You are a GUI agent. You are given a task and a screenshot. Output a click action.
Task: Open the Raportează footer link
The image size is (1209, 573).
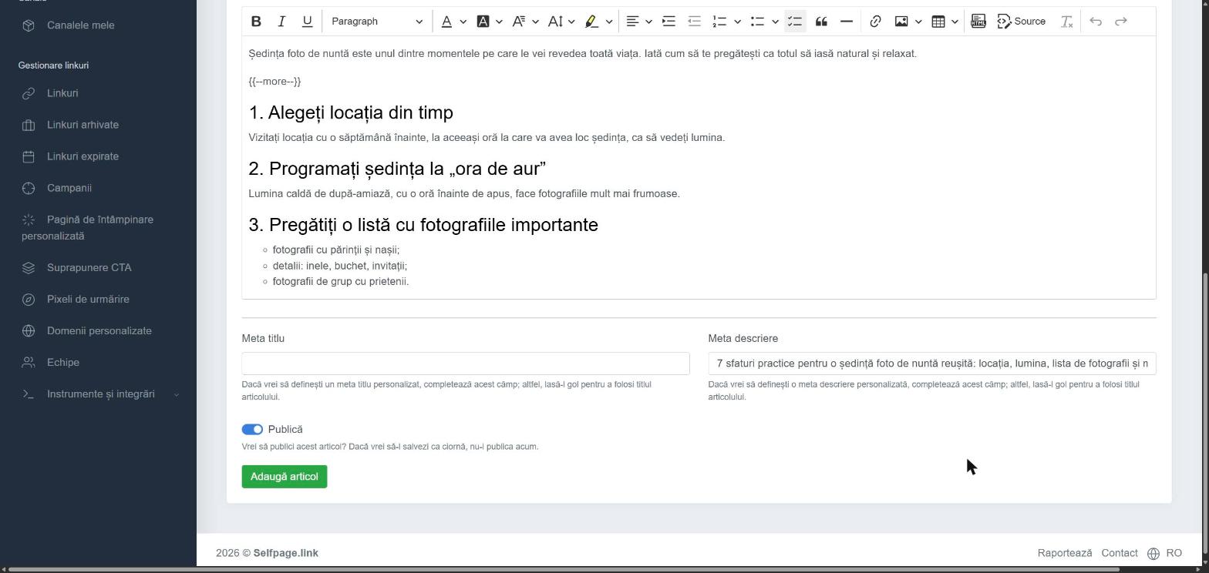click(x=1065, y=553)
